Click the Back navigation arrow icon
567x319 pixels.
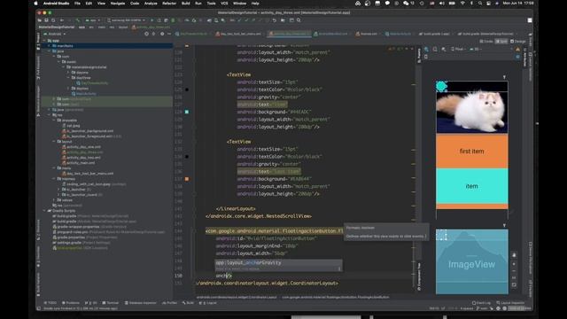62,20
